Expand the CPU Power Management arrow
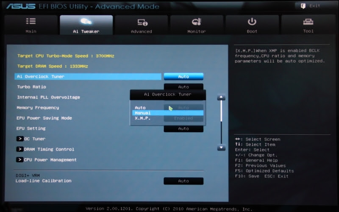The height and width of the screenshot is (212, 339). [19, 160]
